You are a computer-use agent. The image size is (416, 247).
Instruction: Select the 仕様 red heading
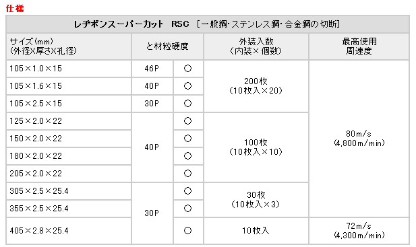[x=15, y=9]
